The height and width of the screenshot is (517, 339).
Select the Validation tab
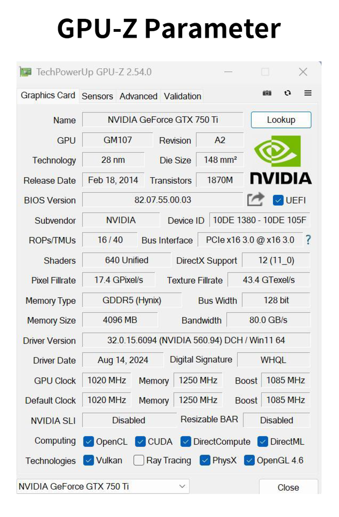coord(182,96)
